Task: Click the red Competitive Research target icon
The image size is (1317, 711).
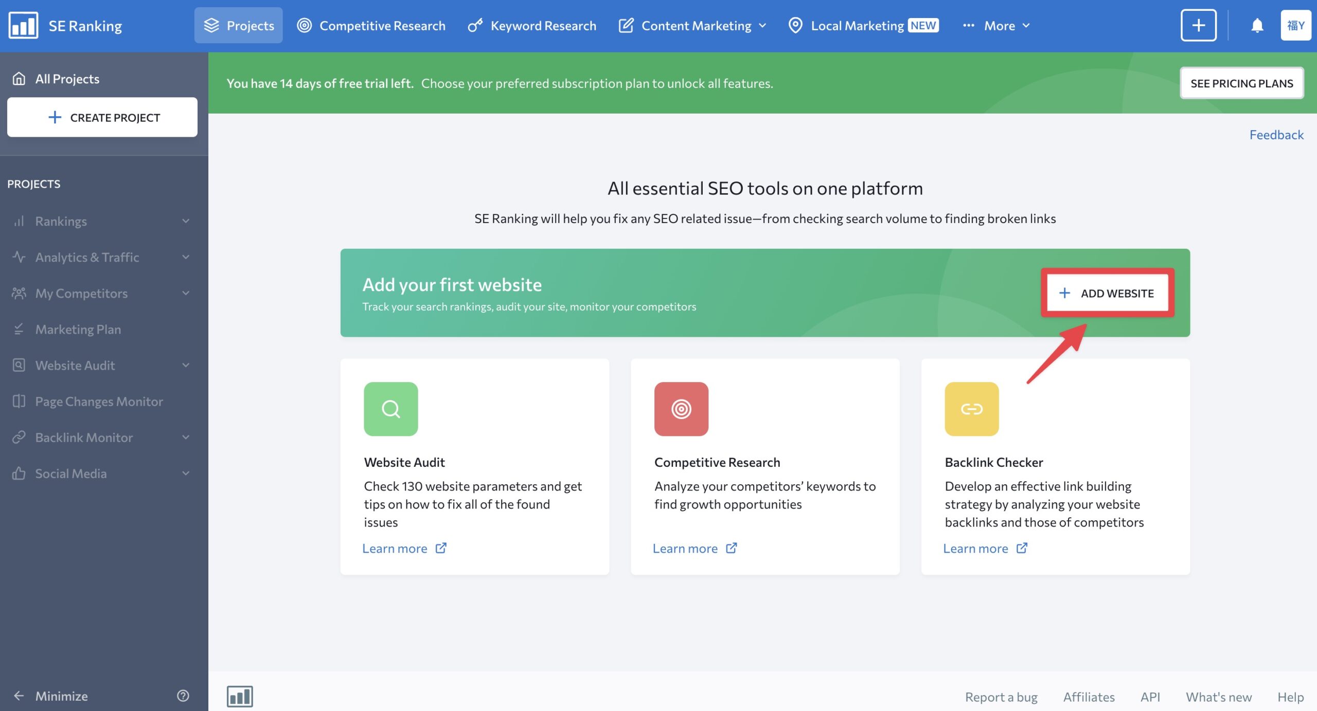Action: 681,409
